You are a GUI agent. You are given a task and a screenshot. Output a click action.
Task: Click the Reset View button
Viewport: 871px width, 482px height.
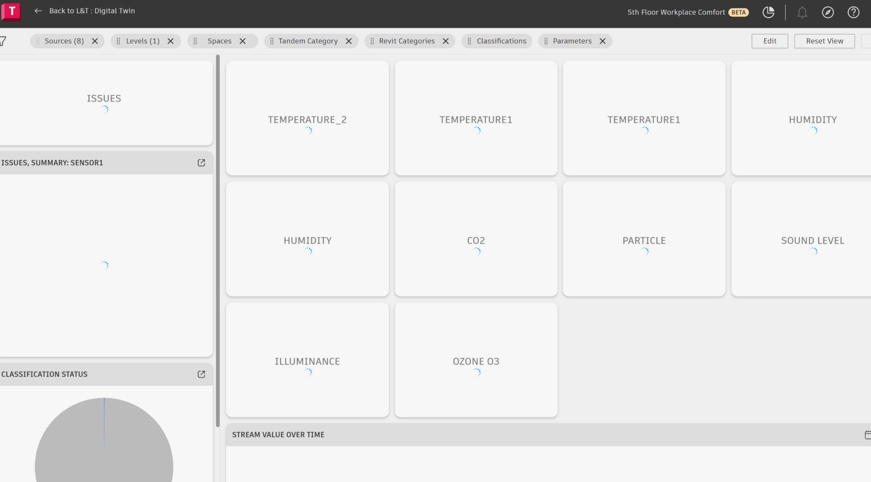[824, 41]
